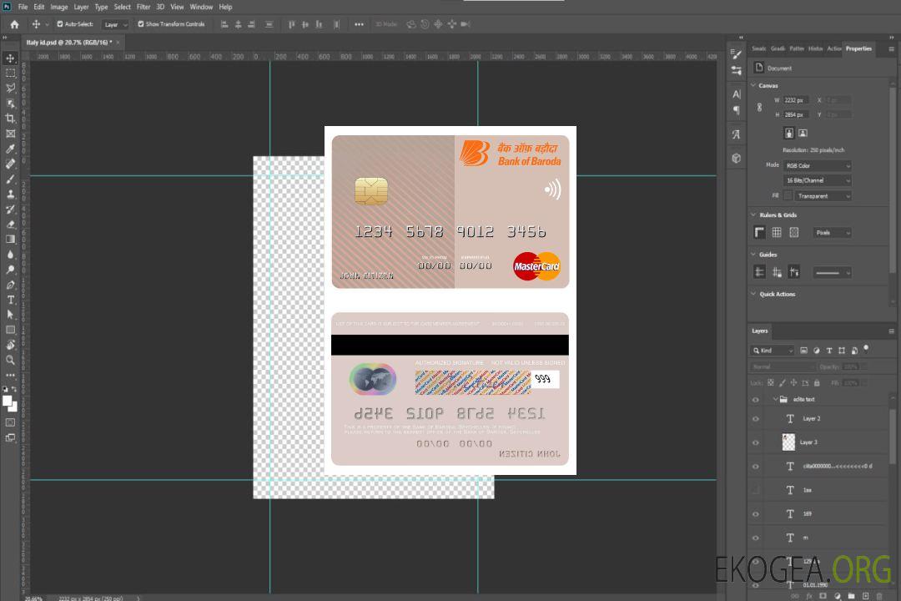Collapse the Rulers & Grids section
Image resolution: width=901 pixels, height=601 pixels.
[754, 215]
